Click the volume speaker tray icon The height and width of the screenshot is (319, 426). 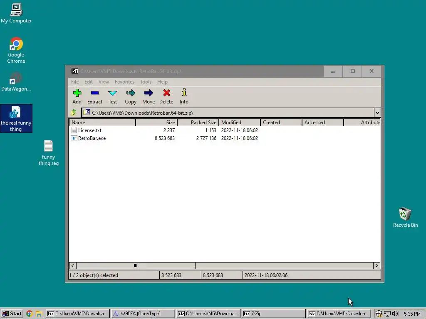coord(395,314)
